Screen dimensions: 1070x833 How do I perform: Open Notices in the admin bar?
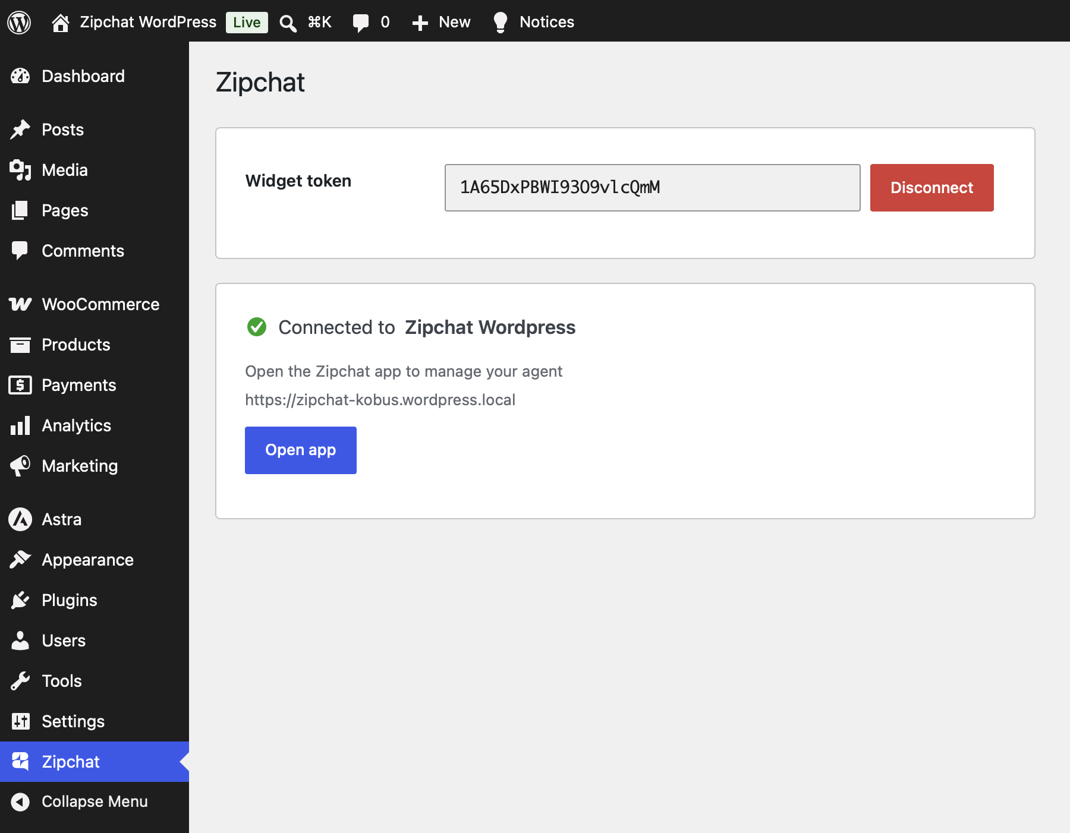coord(547,22)
